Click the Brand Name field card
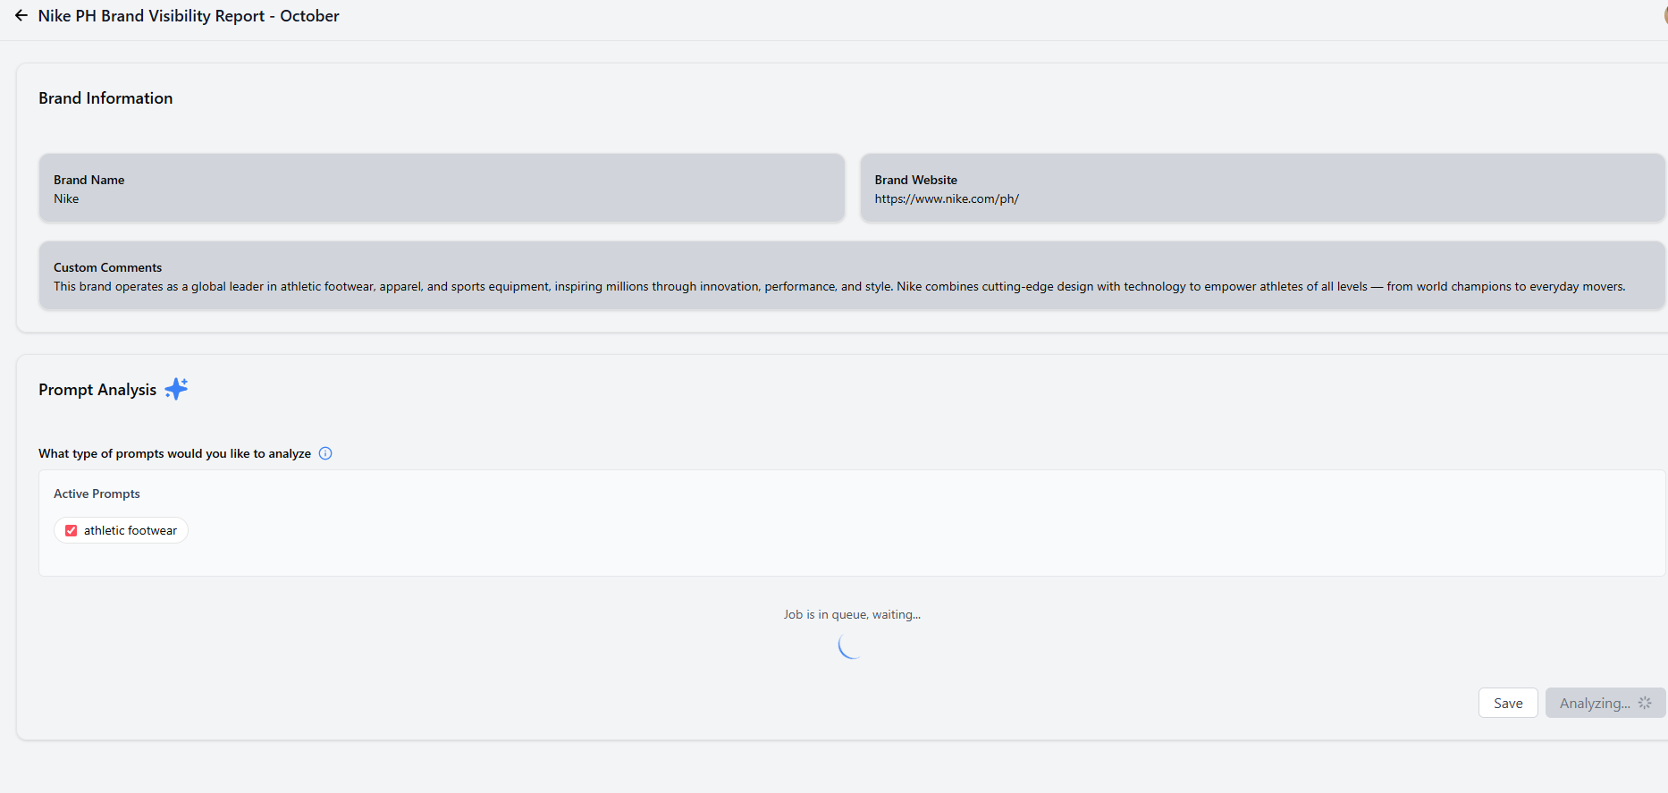The image size is (1668, 793). [442, 189]
